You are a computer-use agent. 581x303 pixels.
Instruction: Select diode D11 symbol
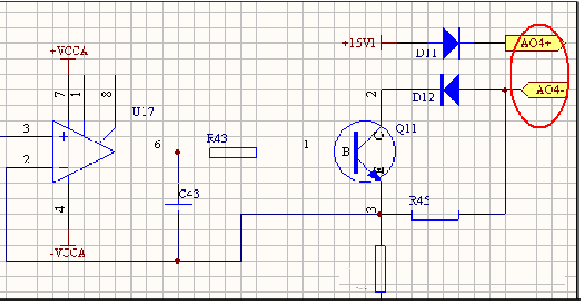click(451, 43)
